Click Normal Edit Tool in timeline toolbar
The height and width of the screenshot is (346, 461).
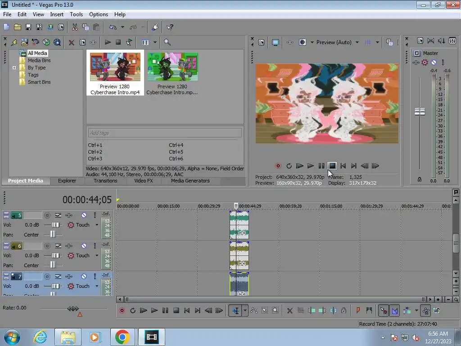(x=236, y=311)
